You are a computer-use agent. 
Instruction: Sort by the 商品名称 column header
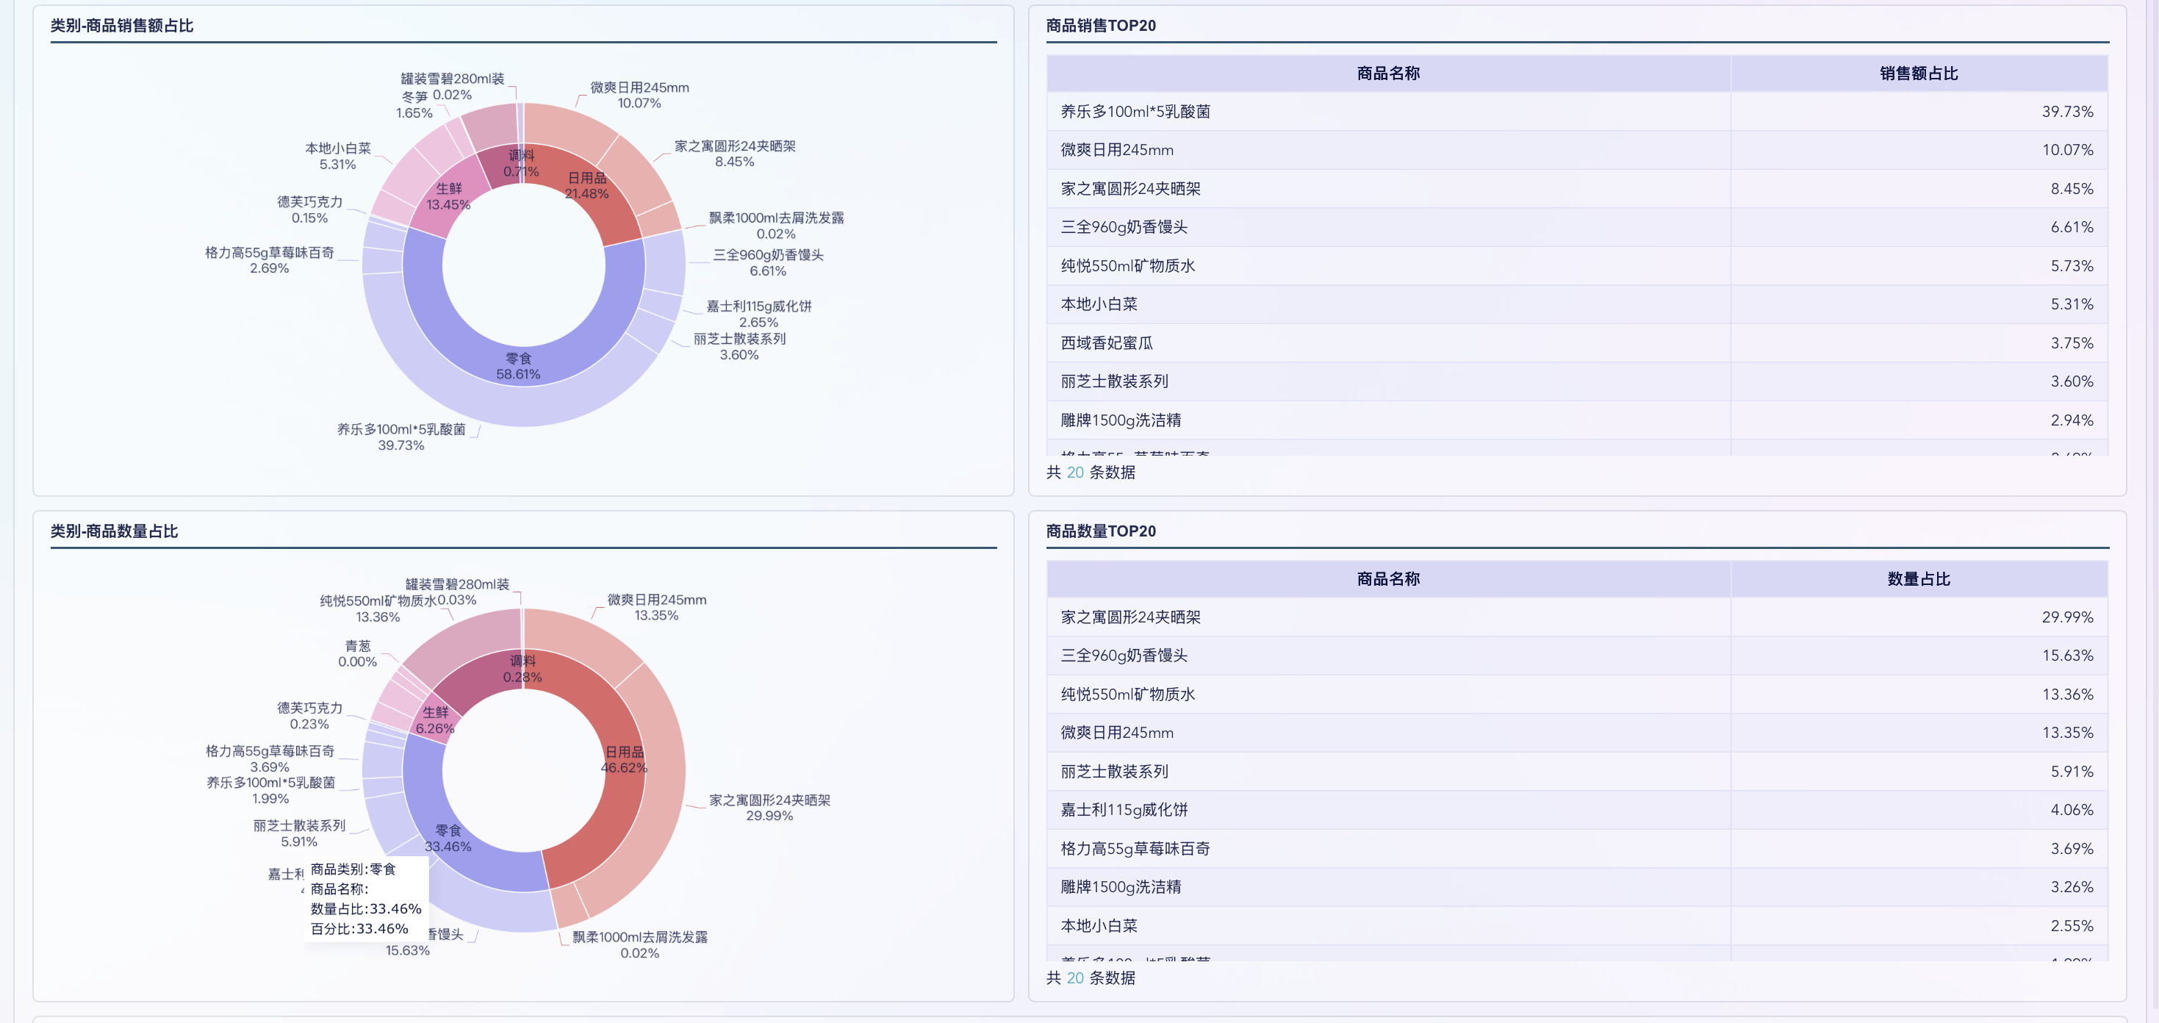point(1387,73)
